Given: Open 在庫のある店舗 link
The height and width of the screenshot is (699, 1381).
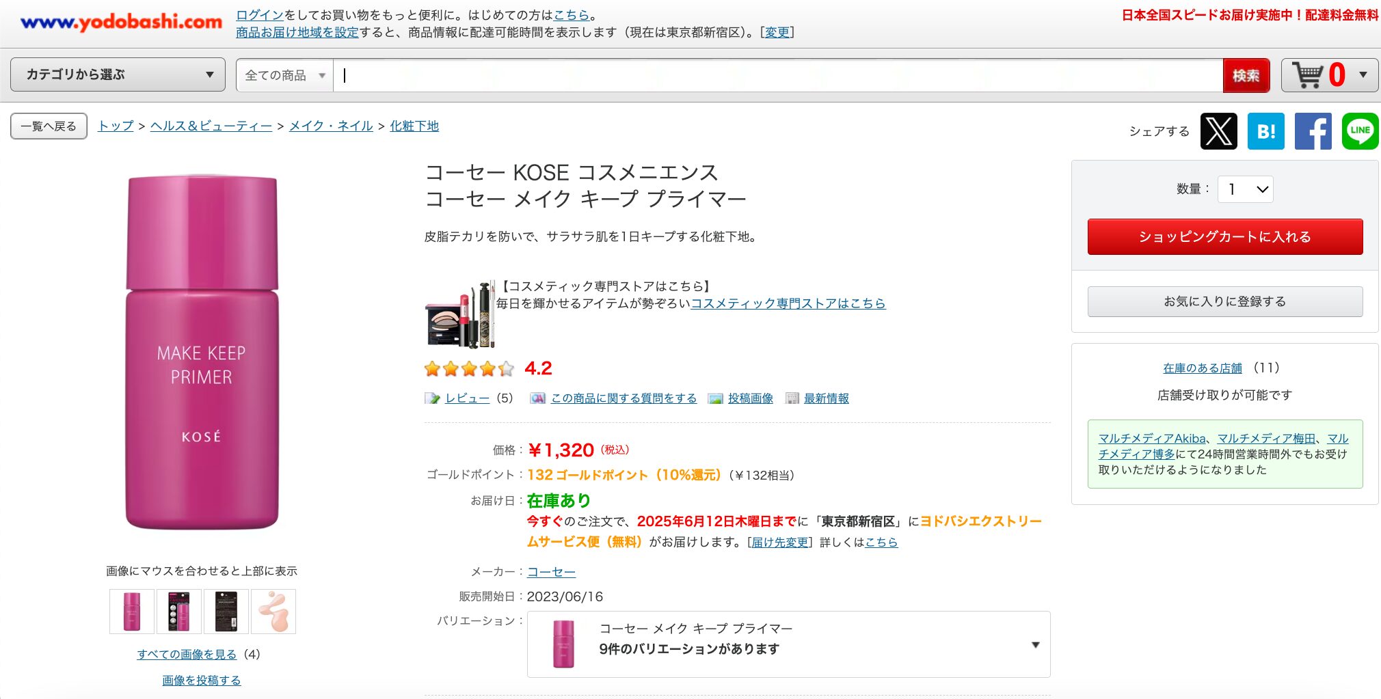Looking at the screenshot, I should [x=1203, y=368].
